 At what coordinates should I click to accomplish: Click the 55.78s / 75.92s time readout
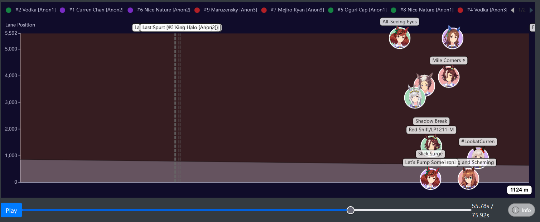coord(482,211)
